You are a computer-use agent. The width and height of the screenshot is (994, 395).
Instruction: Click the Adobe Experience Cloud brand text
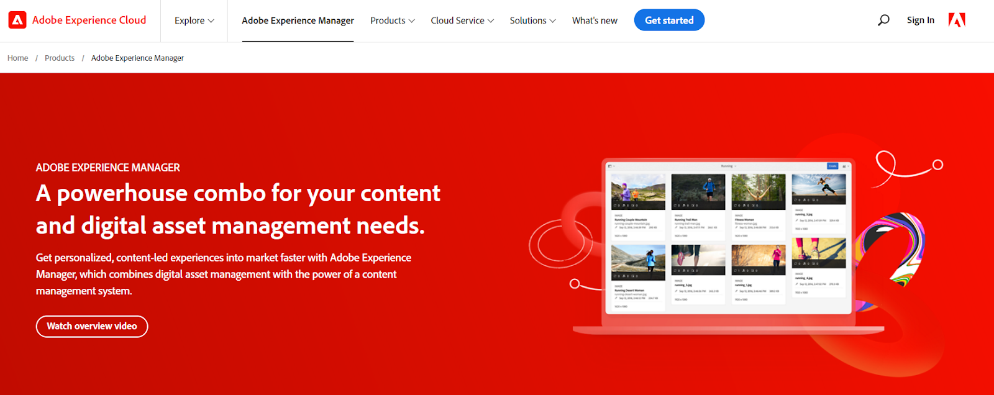pos(89,20)
